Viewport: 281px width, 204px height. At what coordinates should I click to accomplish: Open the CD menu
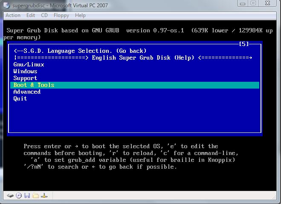(x=44, y=15)
